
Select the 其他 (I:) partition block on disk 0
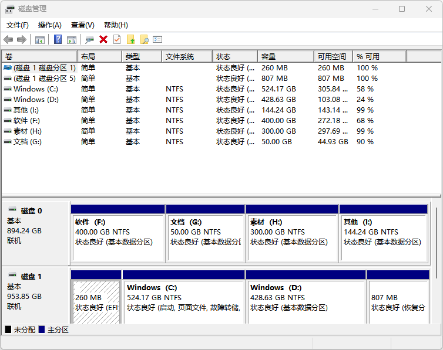coord(384,234)
